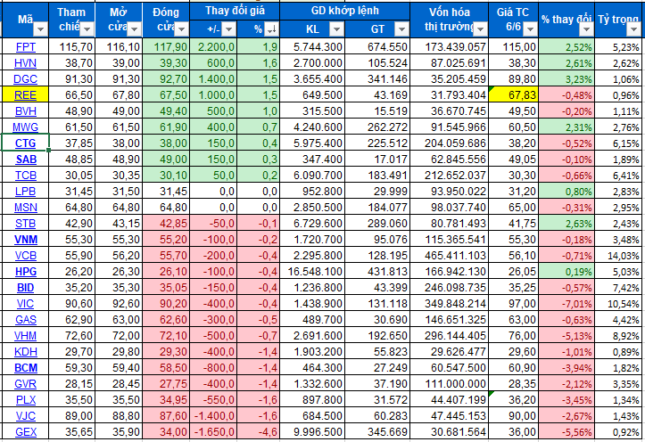
Task: Open the HVN ticker link
Action: point(26,63)
